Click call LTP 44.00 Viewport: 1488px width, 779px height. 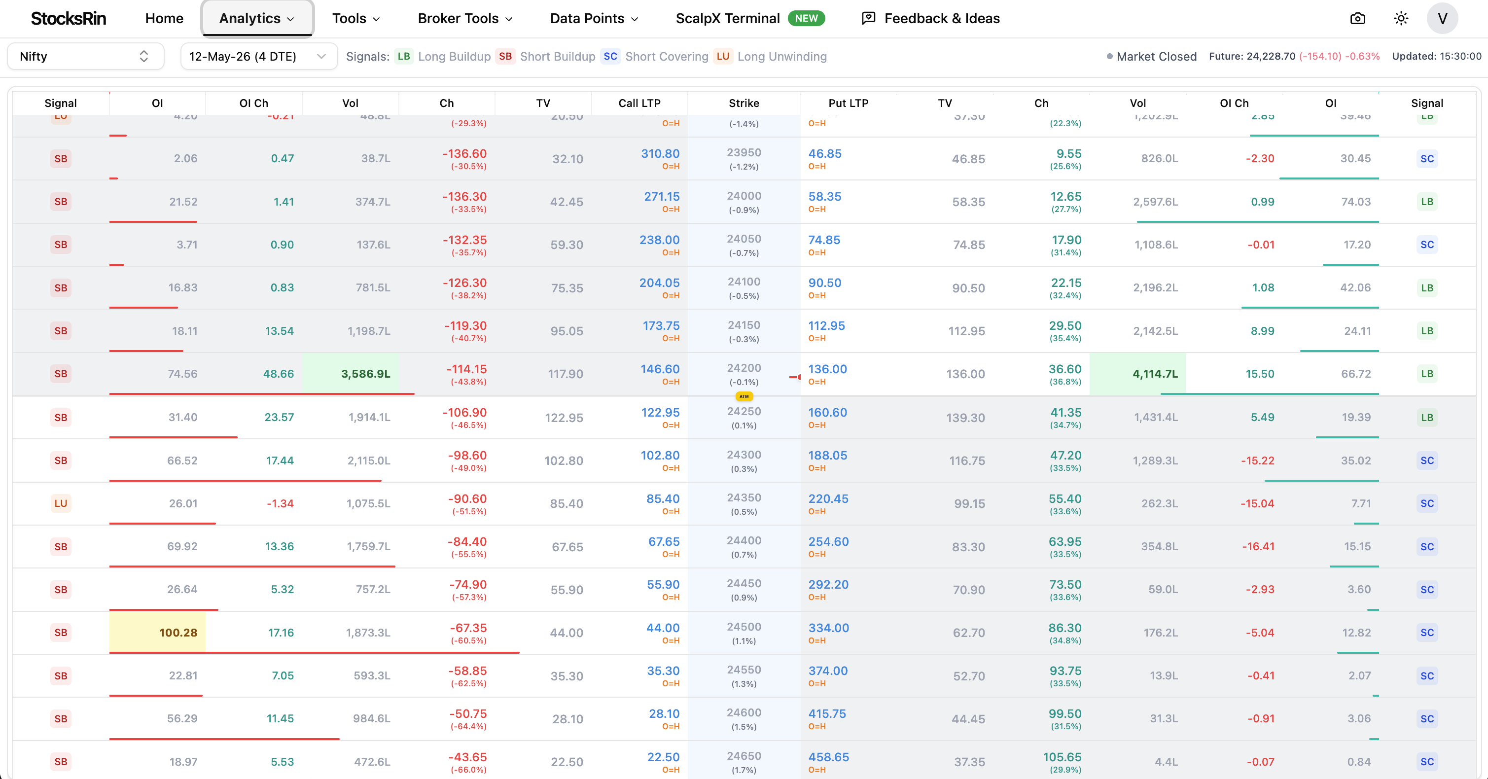(663, 628)
